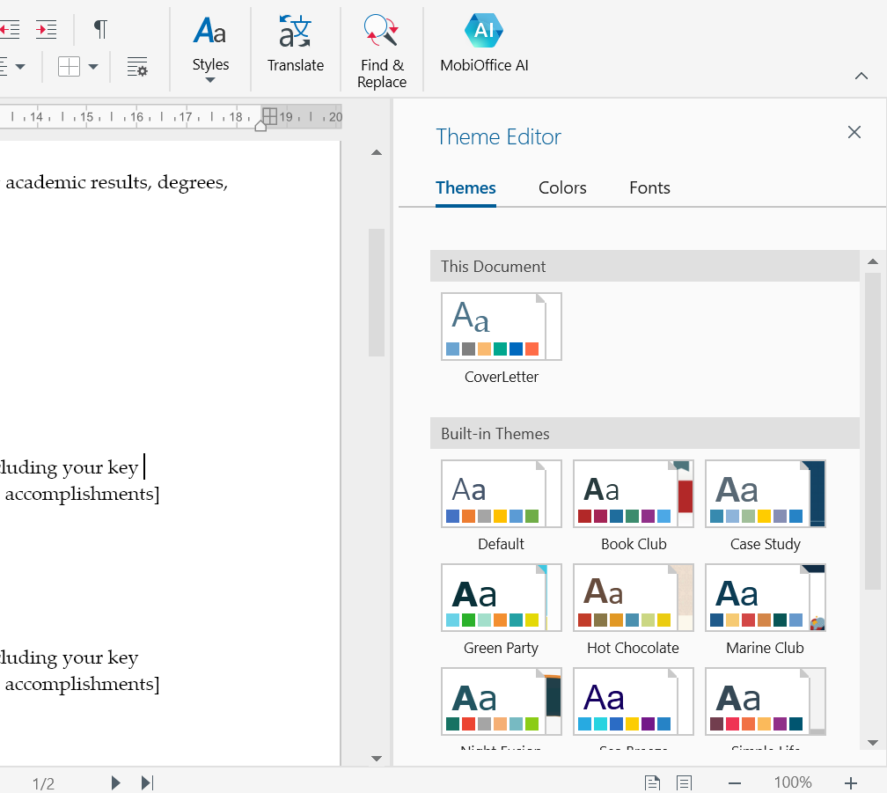
Task: Switch to web layout view icon
Action: click(x=684, y=782)
